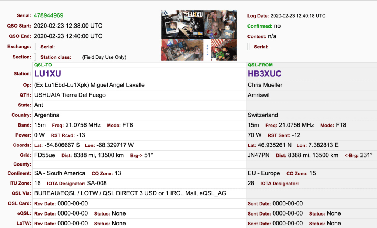The height and width of the screenshot is (228, 377).
Task: Click QTH 'USHUAIA Tierra Del Fuego'
Action: (70, 95)
